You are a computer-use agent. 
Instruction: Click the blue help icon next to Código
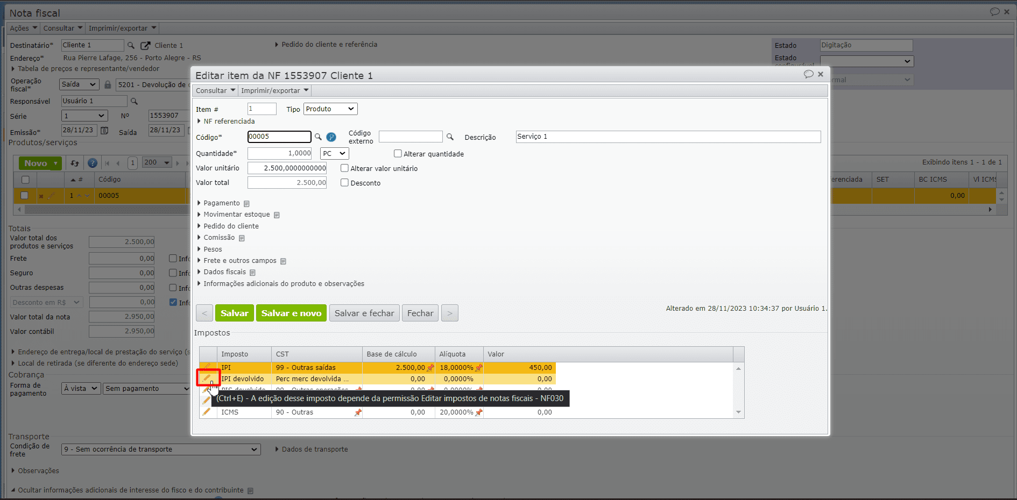(331, 137)
